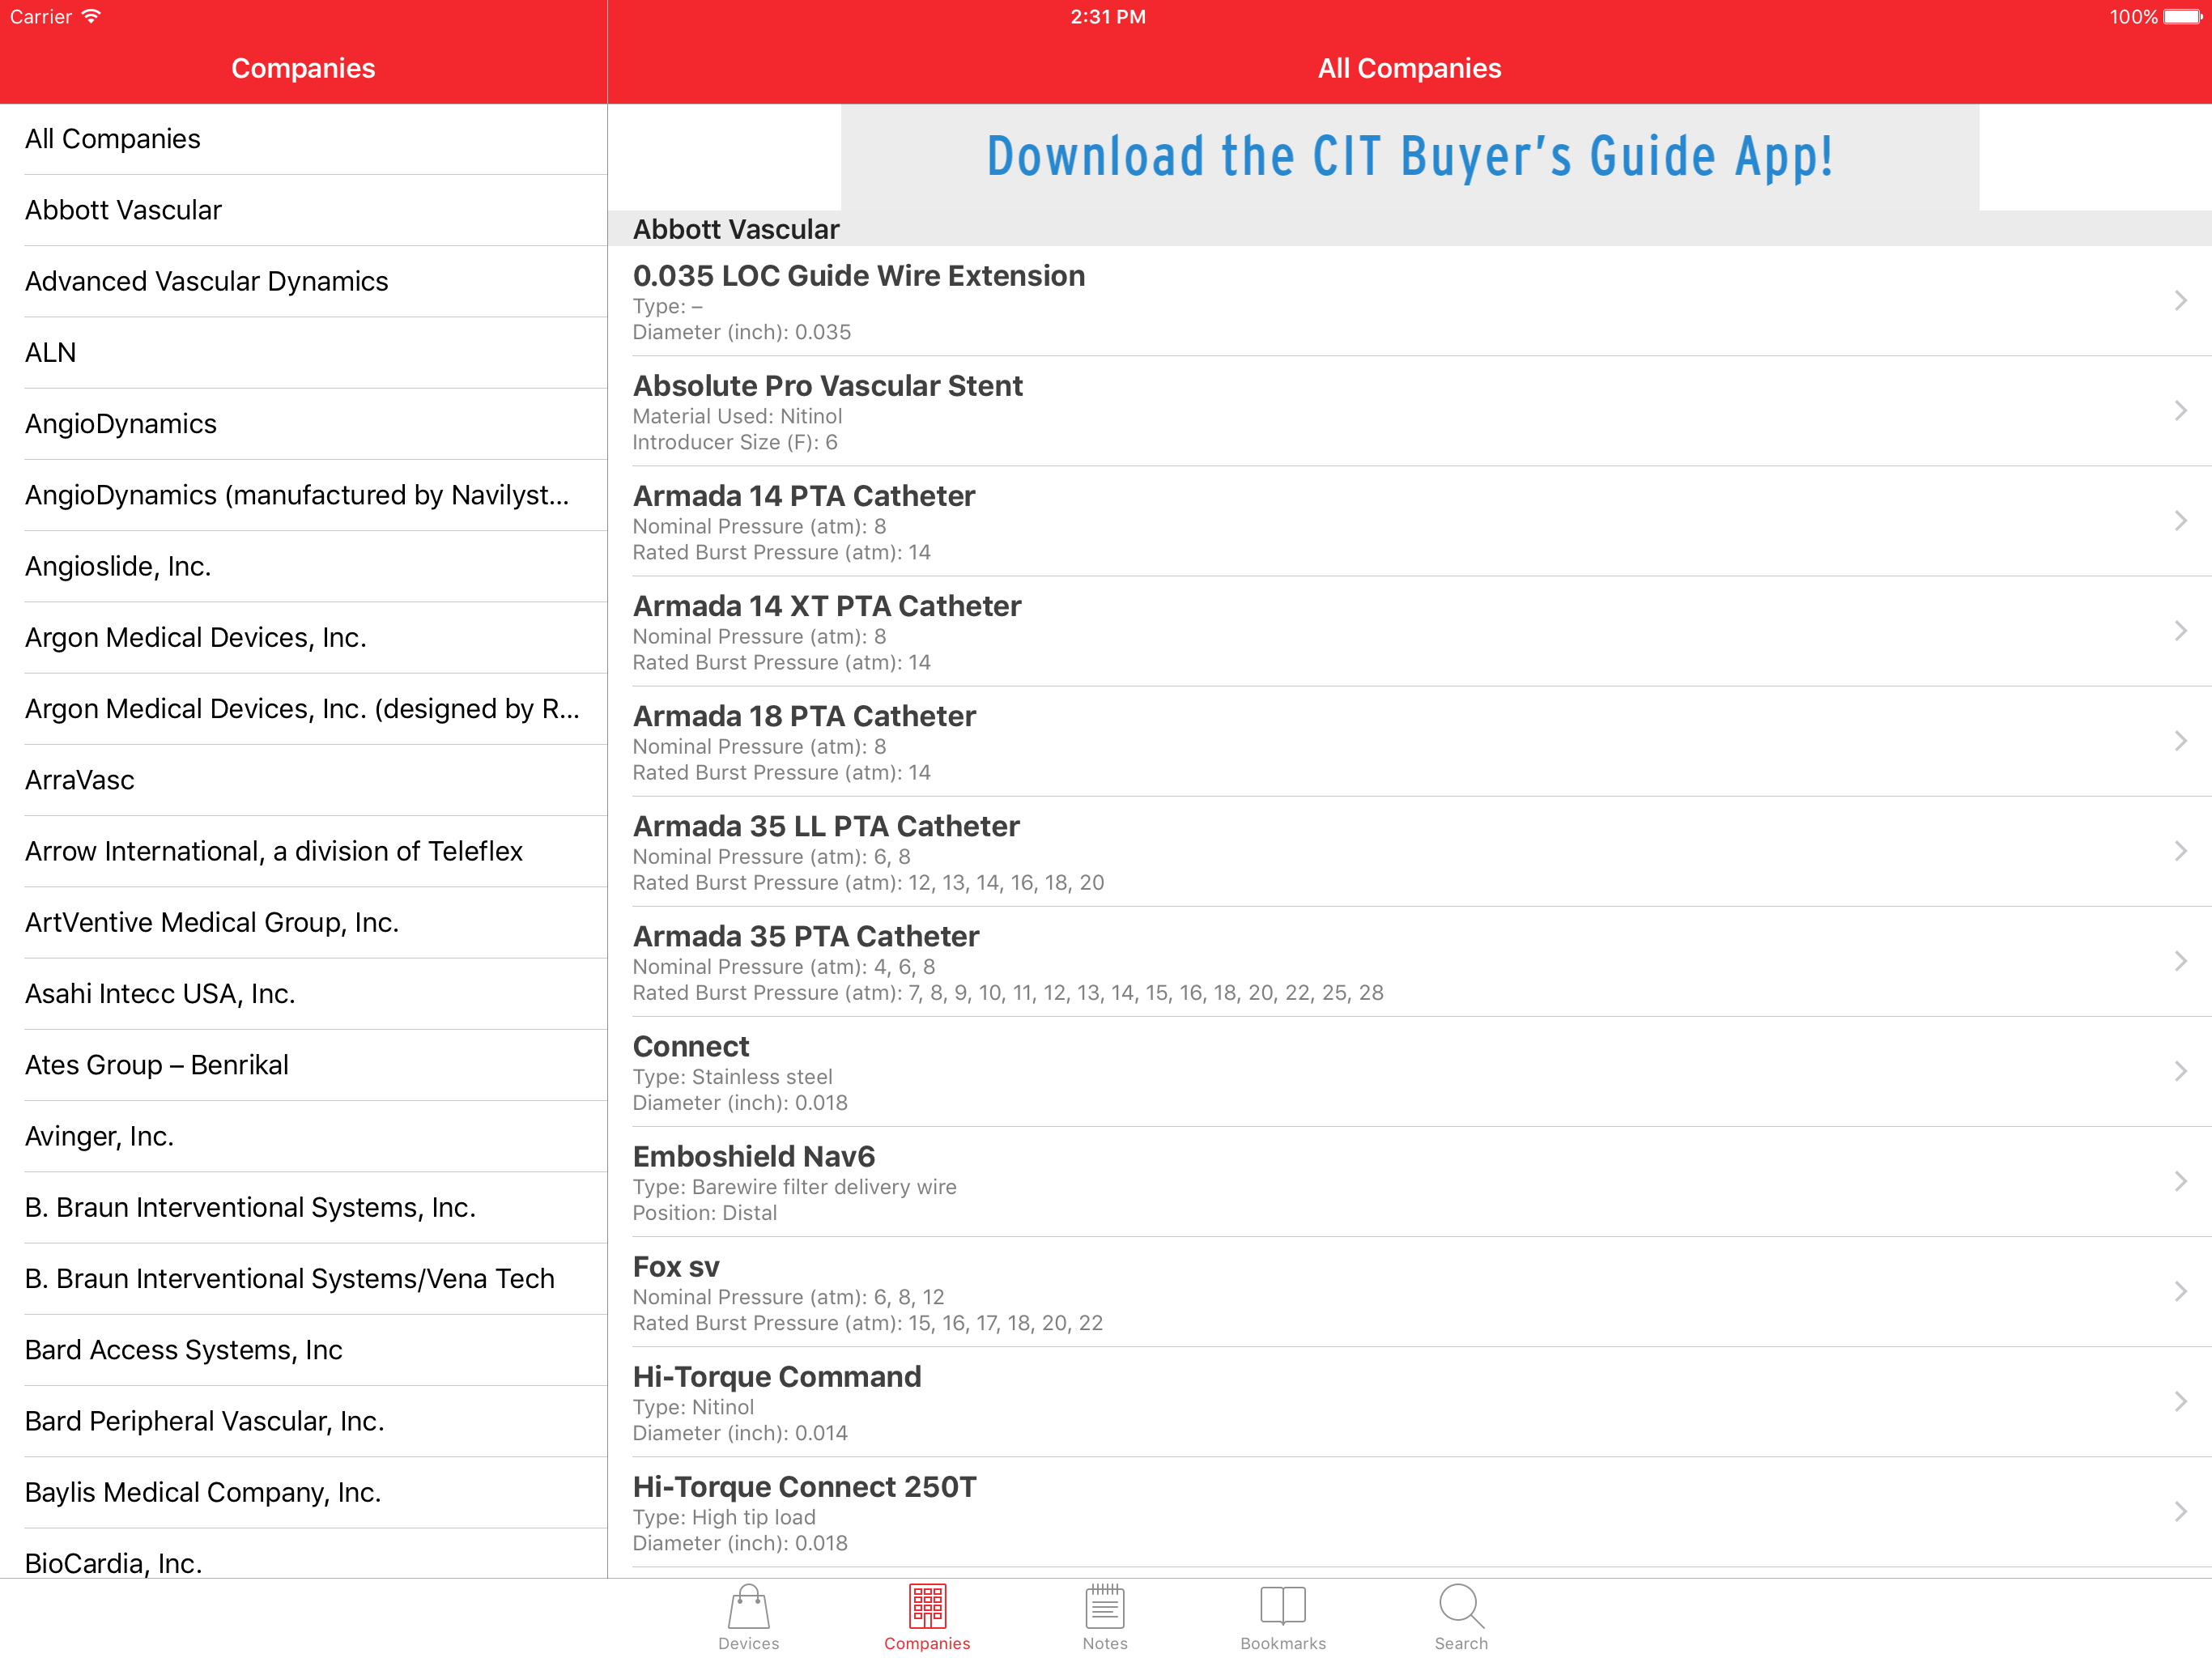Open the Emboshield Nav6 row chevron
This screenshot has width=2212, height=1658.
coord(2181,1181)
